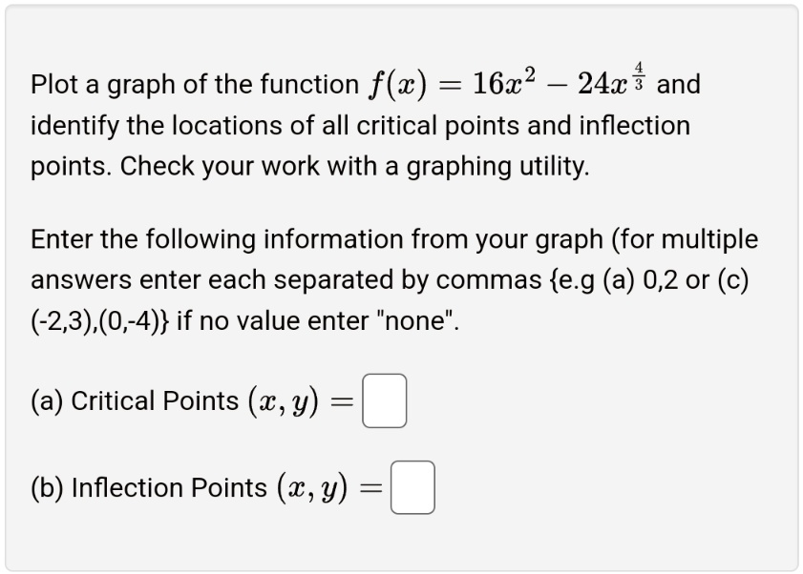Click the Critical Points answer input box
Image resolution: width=803 pixels, height=574 pixels.
pos(383,400)
